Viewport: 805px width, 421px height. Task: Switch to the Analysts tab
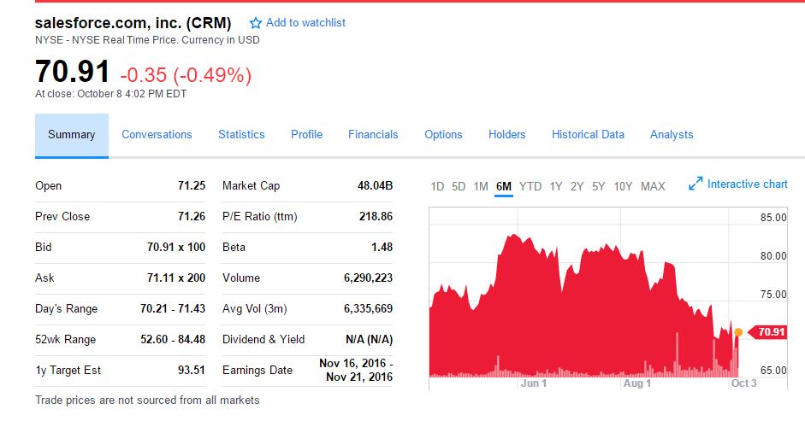coord(672,134)
